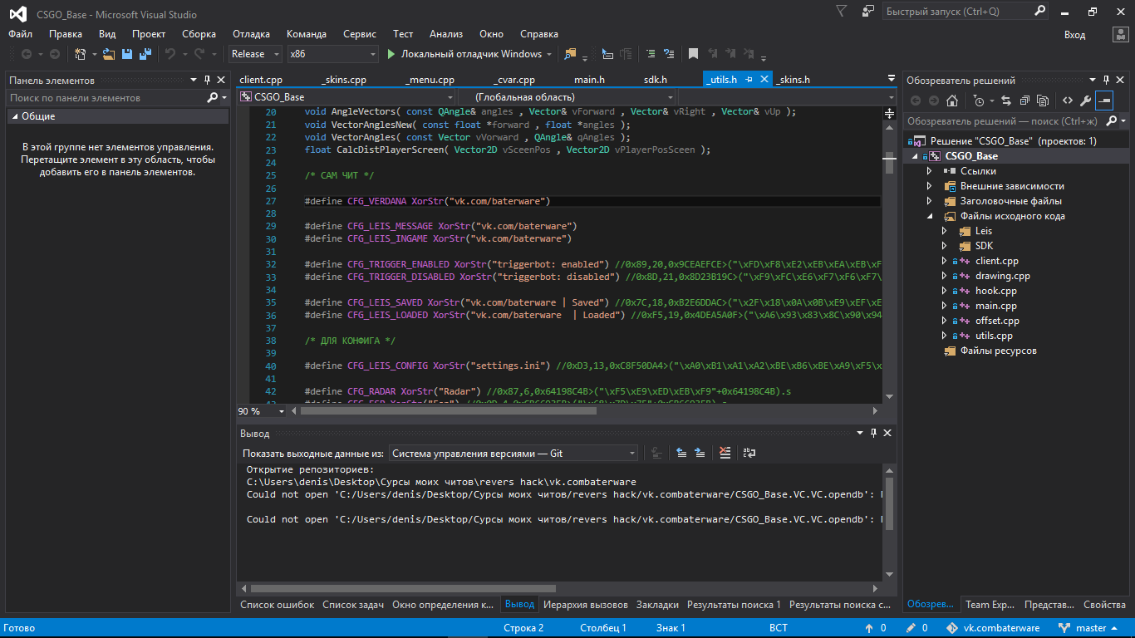Expand the Leis folder in Solution Explorer
The width and height of the screenshot is (1135, 638).
pyautogui.click(x=945, y=231)
